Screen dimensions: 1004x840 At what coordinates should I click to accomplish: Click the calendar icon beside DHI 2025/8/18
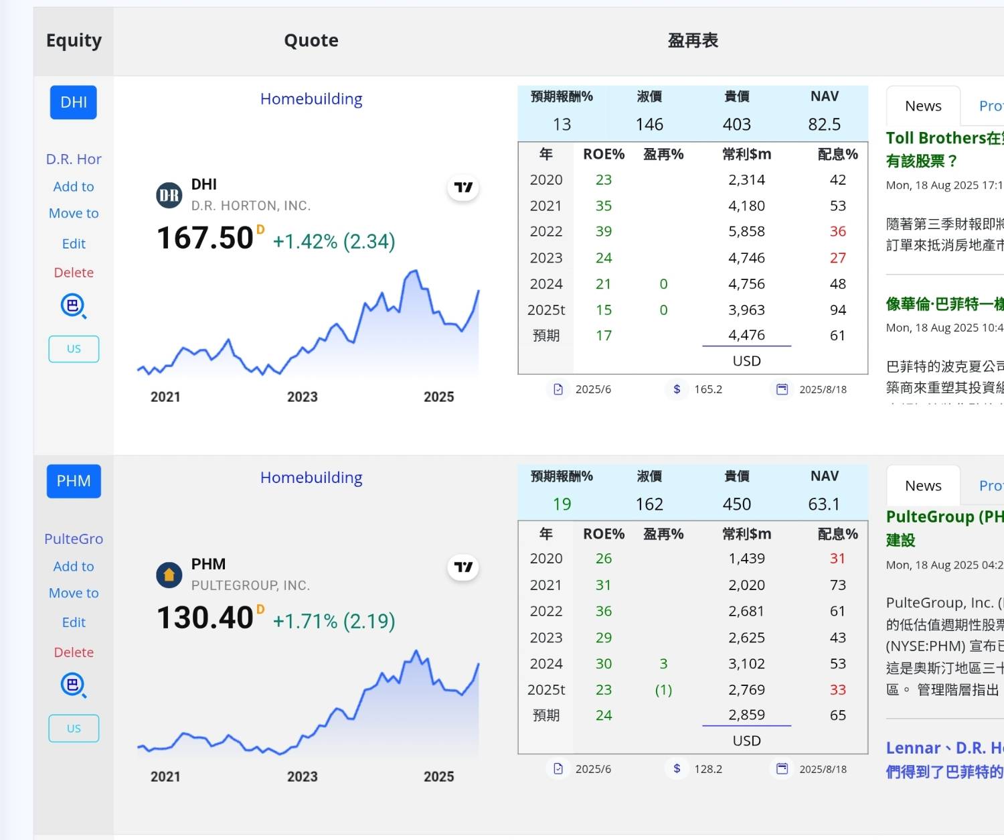782,389
